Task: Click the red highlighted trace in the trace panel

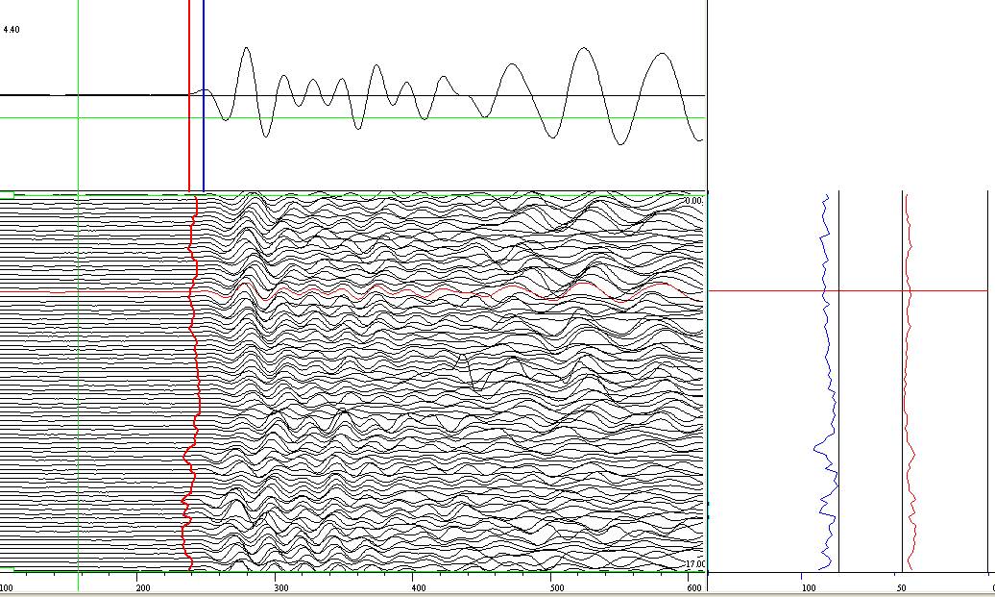Action: click(x=96, y=291)
